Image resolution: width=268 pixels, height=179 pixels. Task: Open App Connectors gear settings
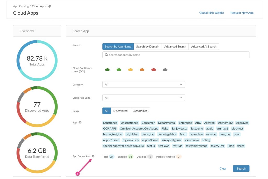(93, 156)
